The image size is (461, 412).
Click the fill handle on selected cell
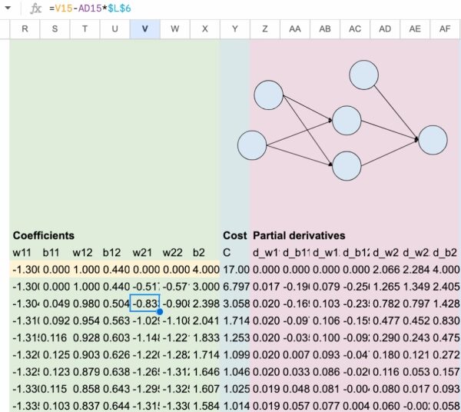[160, 311]
